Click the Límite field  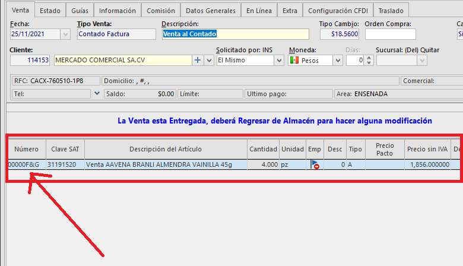pyautogui.click(x=210, y=94)
